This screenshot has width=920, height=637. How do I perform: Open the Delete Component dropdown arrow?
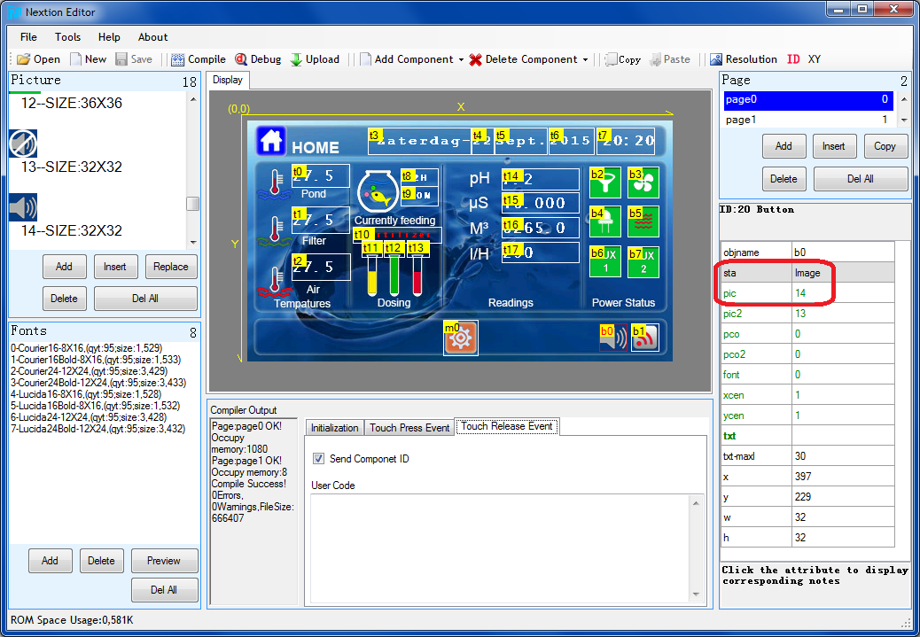[x=585, y=60]
